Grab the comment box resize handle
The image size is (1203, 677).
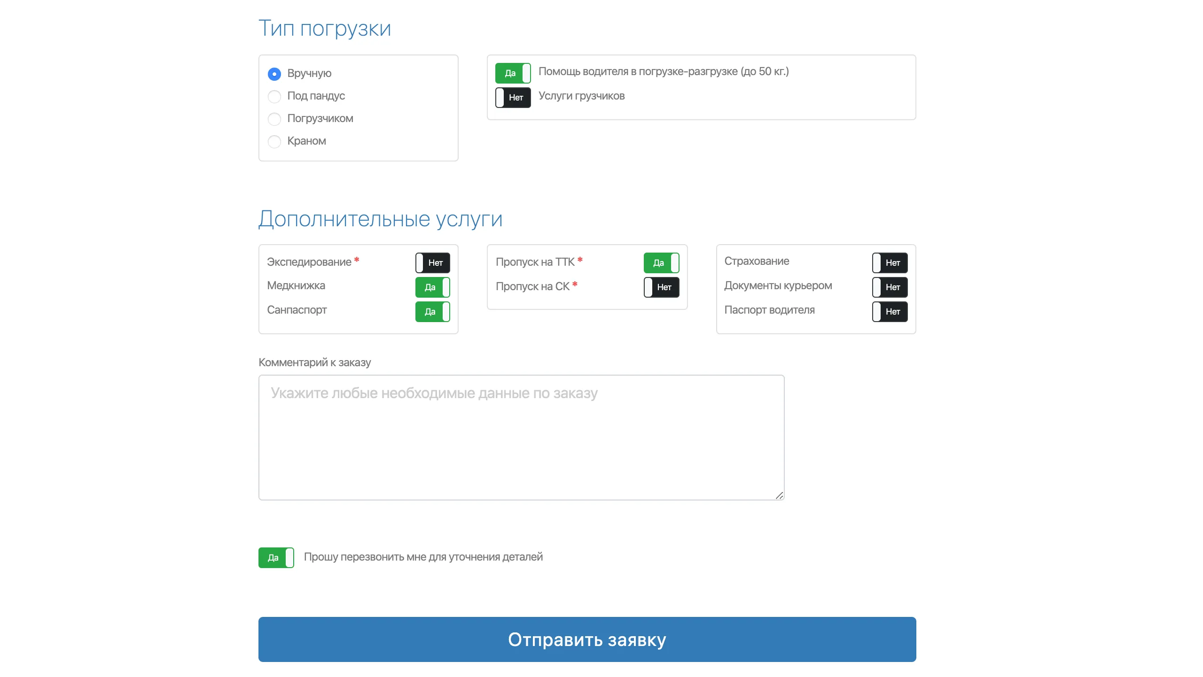[779, 495]
